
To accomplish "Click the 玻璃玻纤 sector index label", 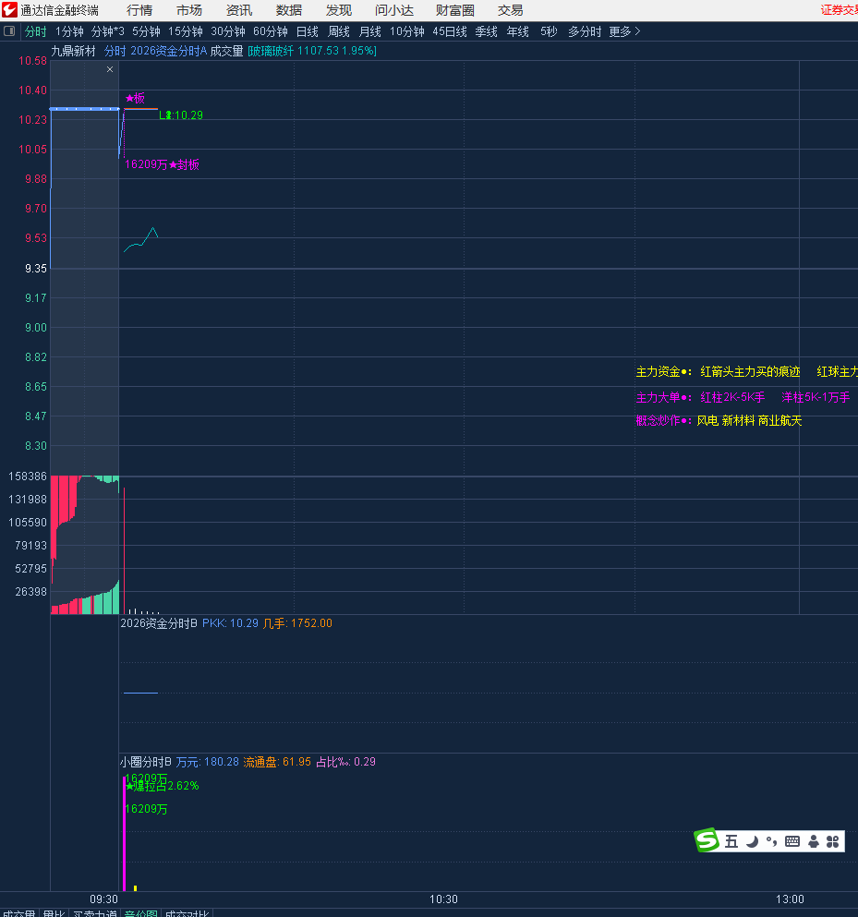I will [x=271, y=51].
